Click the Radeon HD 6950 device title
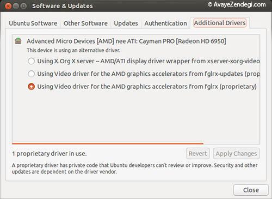The width and height of the screenshot is (272, 199). [x=126, y=41]
